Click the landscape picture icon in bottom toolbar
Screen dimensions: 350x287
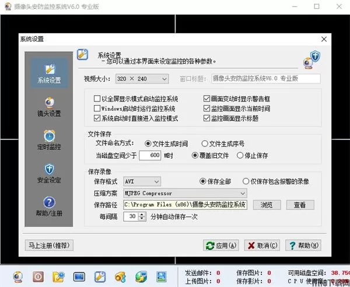pyautogui.click(x=162, y=277)
